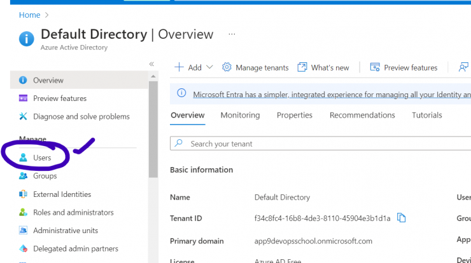The width and height of the screenshot is (471, 263).
Task: Select the Name value Default Directory
Action: (282, 198)
